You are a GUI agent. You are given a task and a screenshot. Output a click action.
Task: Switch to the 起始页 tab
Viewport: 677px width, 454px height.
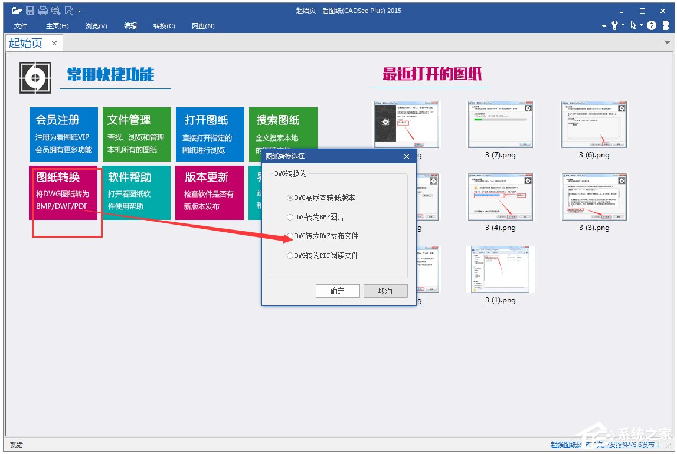pyautogui.click(x=25, y=42)
